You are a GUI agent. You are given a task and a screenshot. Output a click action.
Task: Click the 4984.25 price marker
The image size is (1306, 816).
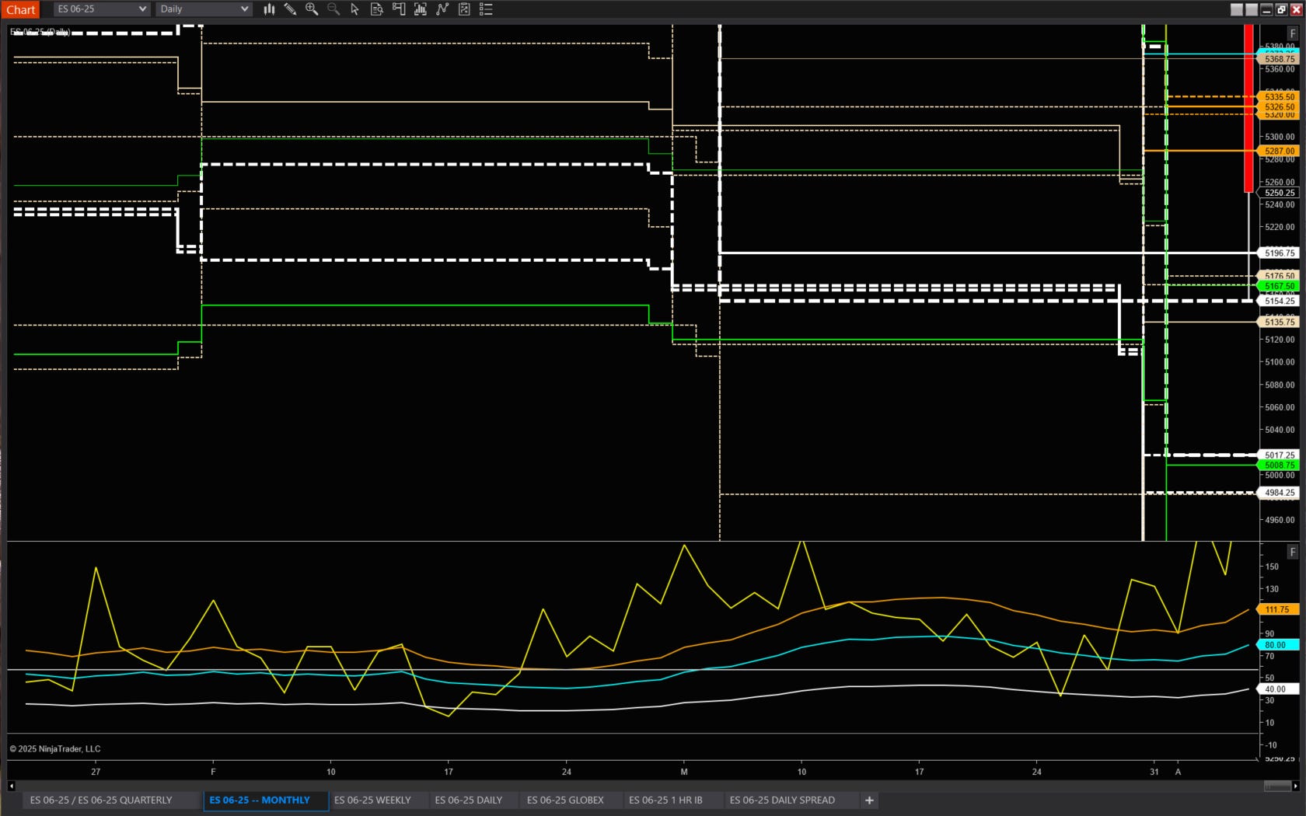[1278, 493]
